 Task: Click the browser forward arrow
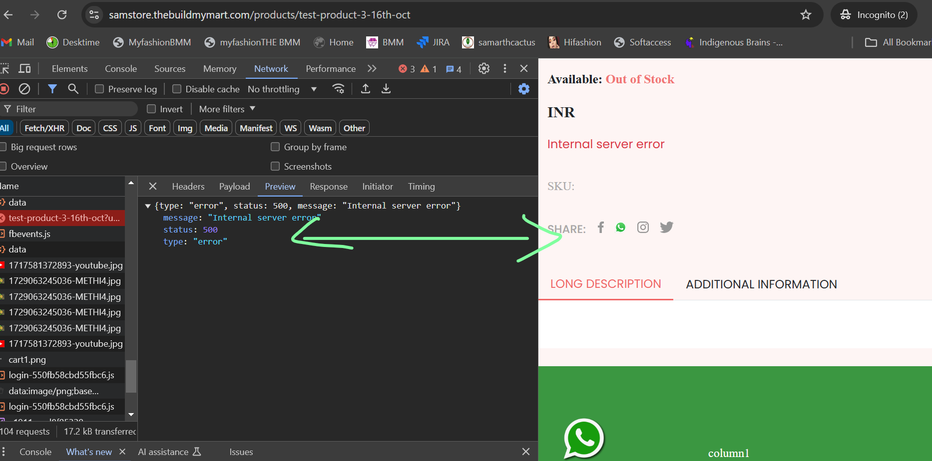[x=34, y=15]
